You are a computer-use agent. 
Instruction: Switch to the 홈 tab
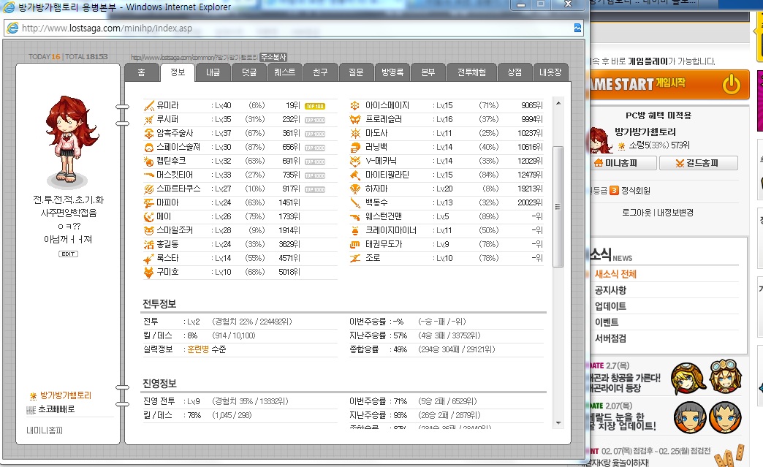[141, 72]
